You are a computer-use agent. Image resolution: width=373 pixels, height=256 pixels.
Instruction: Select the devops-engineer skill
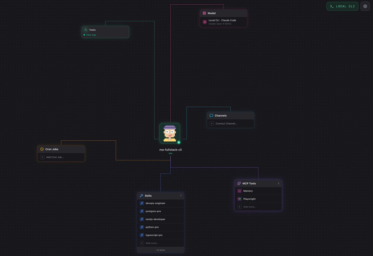(x=161, y=203)
